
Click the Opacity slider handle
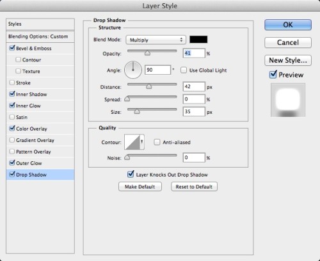[147, 53]
